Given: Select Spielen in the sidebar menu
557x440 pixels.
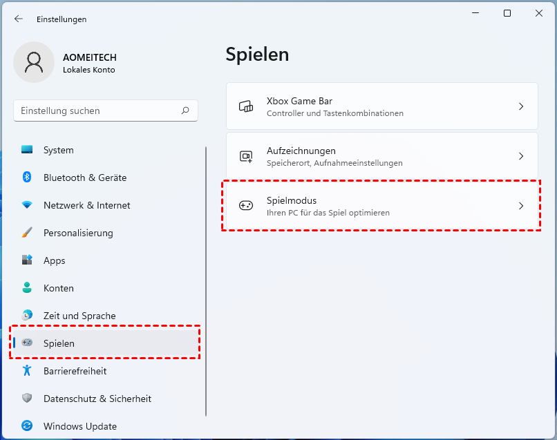Looking at the screenshot, I should [59, 343].
